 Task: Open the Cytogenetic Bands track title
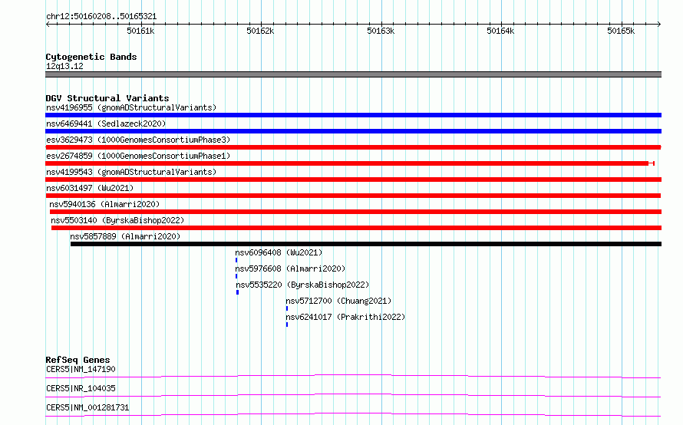[91, 57]
